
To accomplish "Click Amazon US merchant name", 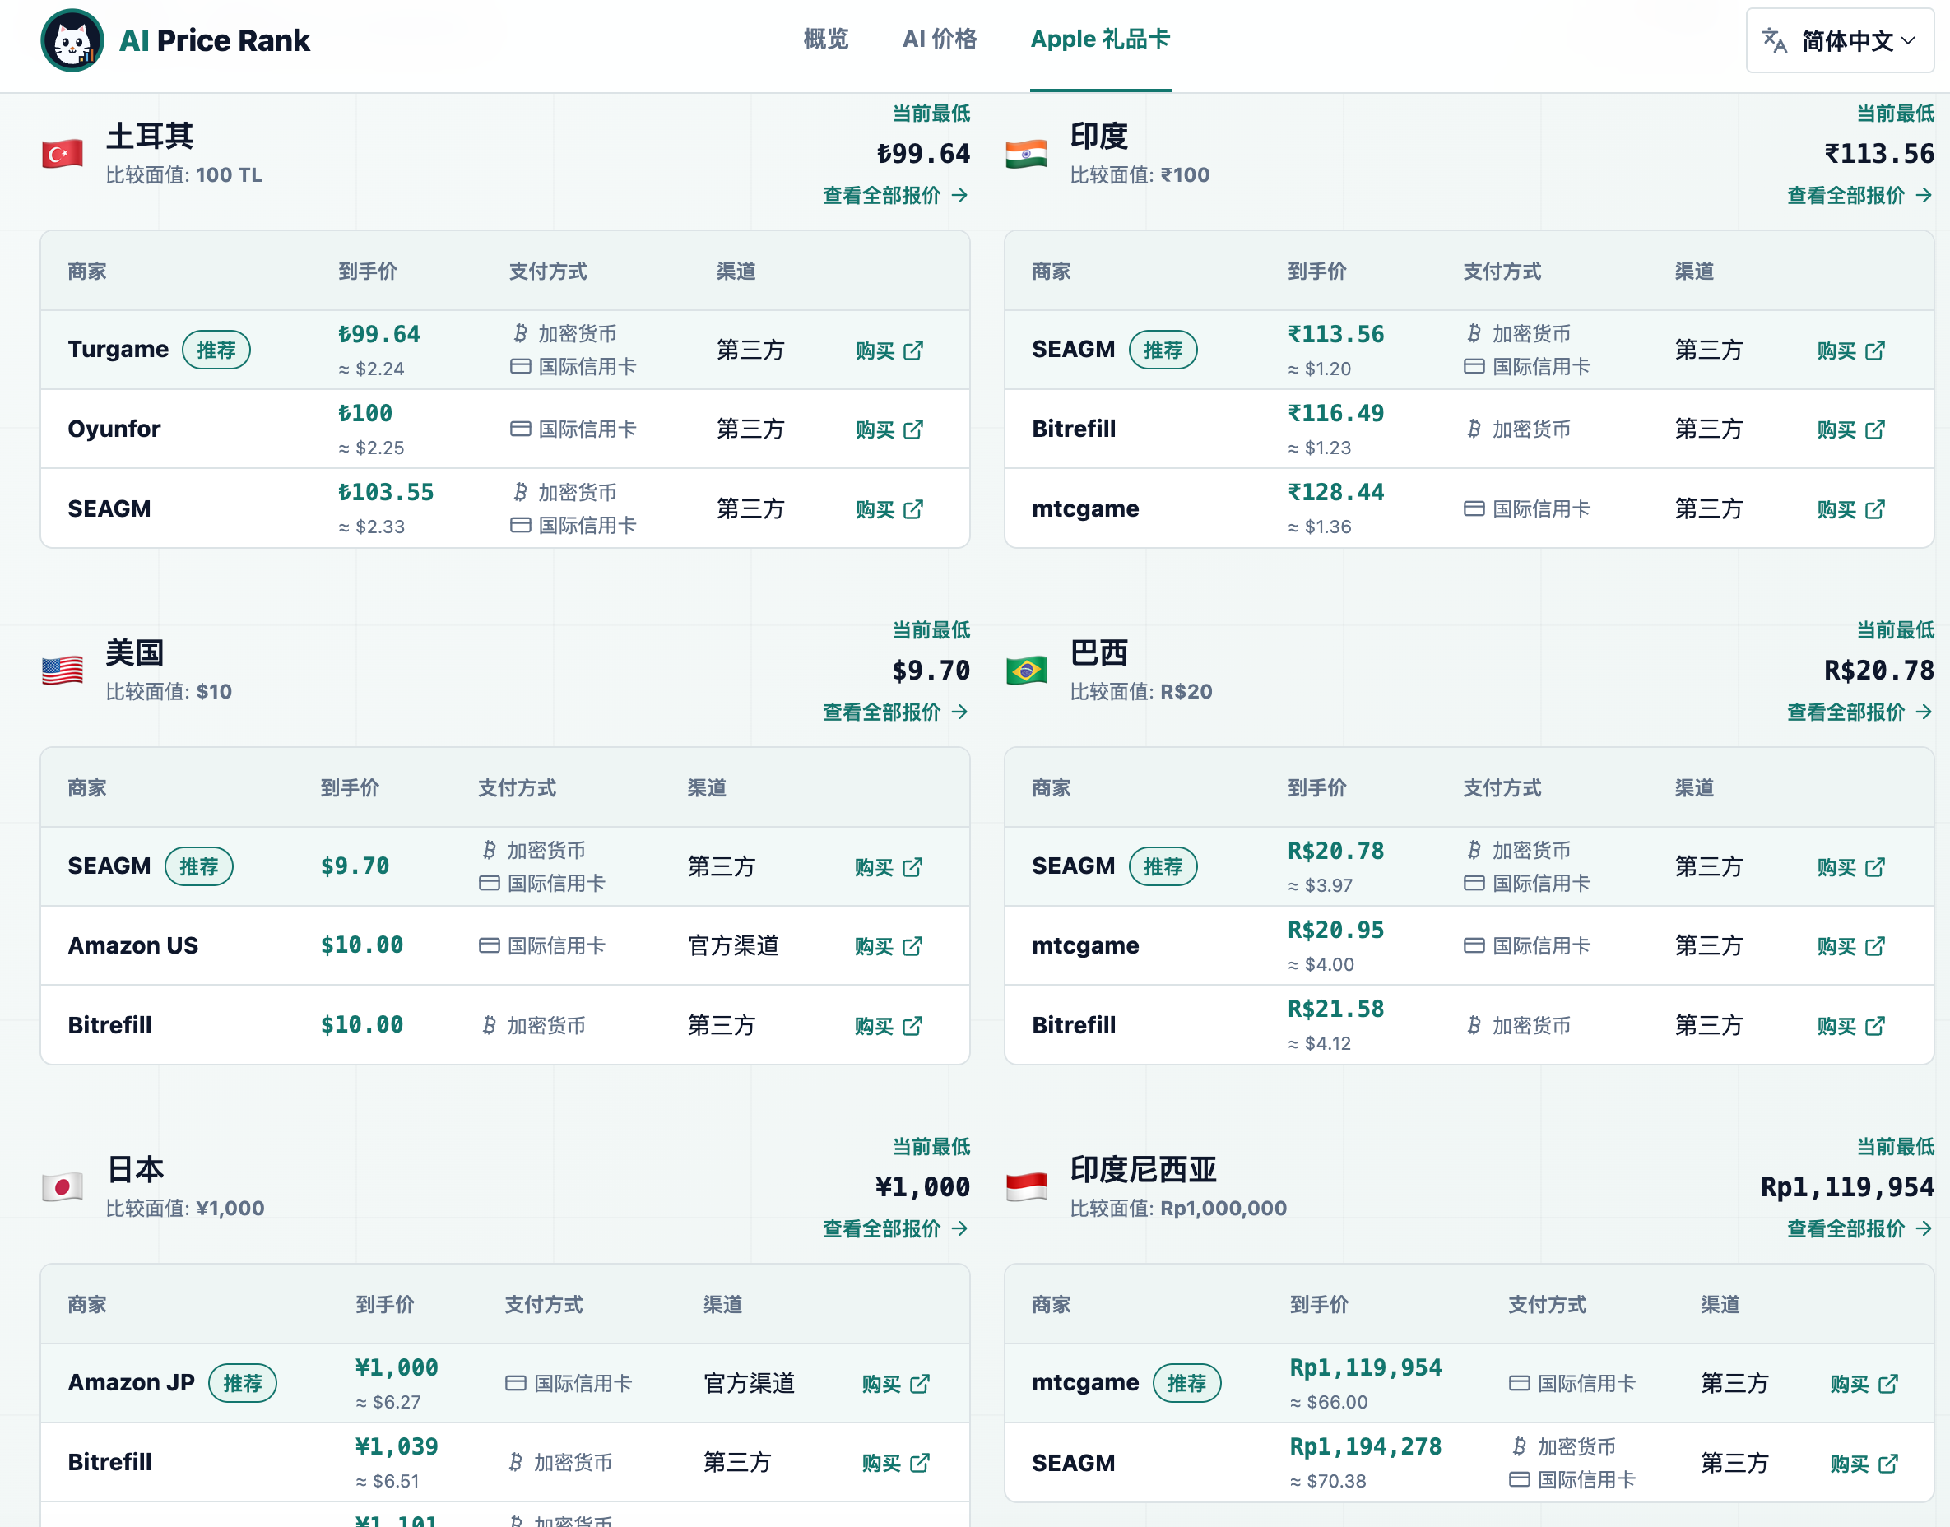I will point(133,946).
